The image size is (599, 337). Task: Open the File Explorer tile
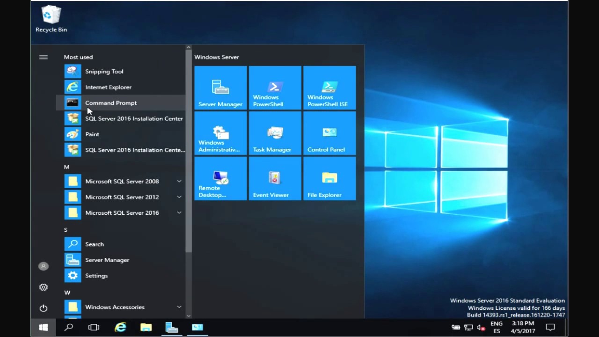(329, 178)
